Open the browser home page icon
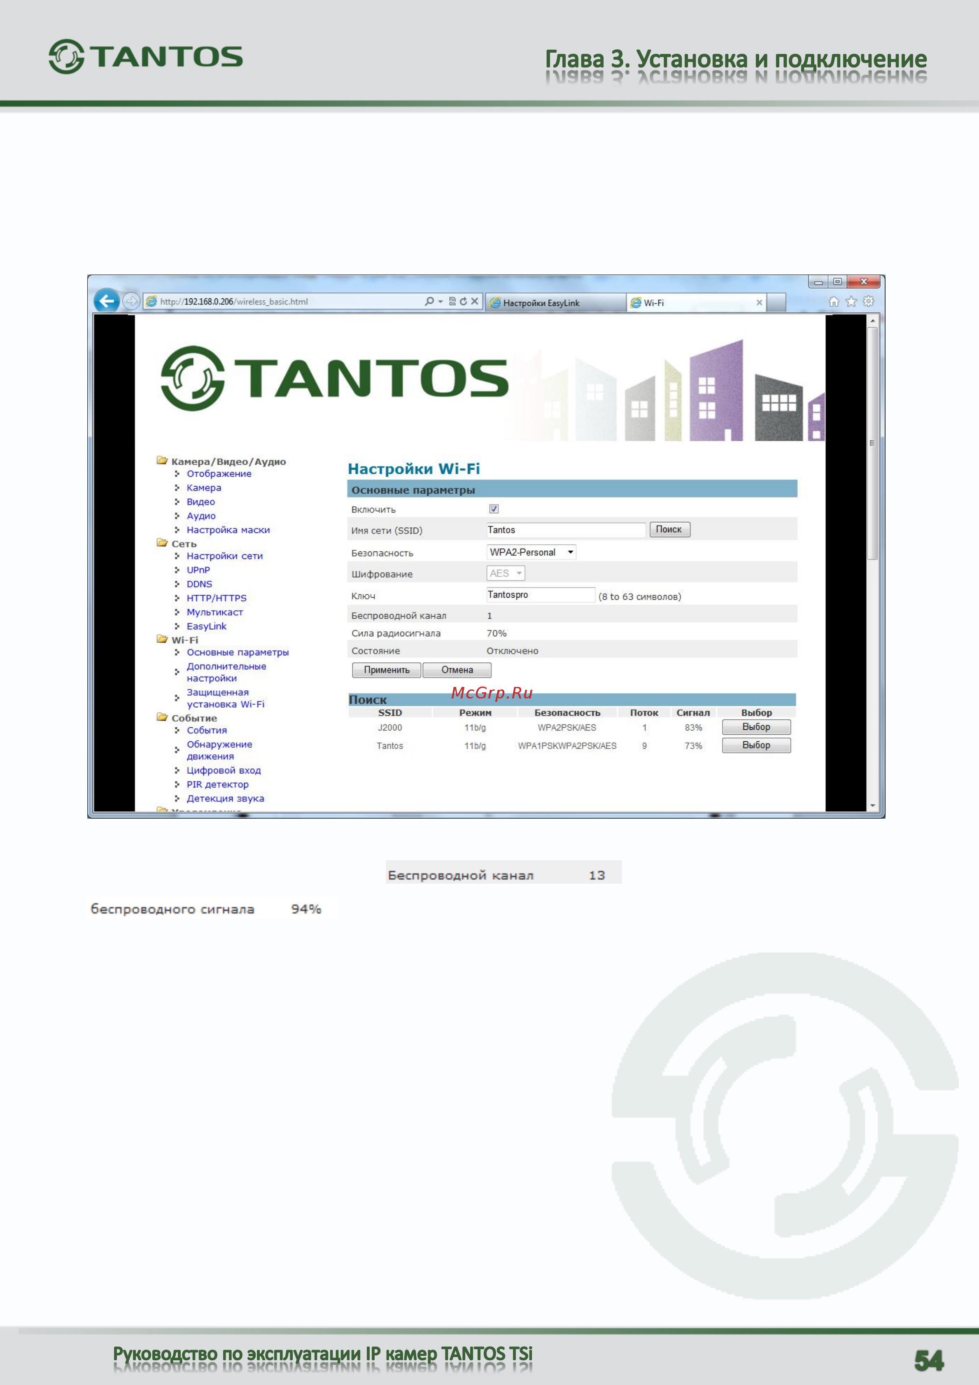 click(834, 302)
